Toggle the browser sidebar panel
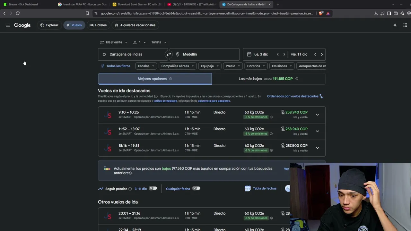This screenshot has height=231, width=411. [389, 13]
